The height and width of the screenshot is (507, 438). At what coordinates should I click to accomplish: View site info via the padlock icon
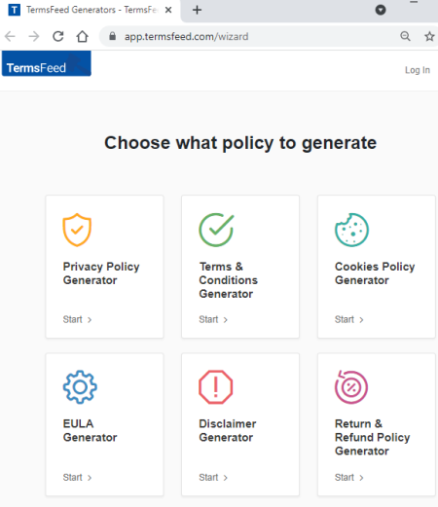tap(113, 36)
